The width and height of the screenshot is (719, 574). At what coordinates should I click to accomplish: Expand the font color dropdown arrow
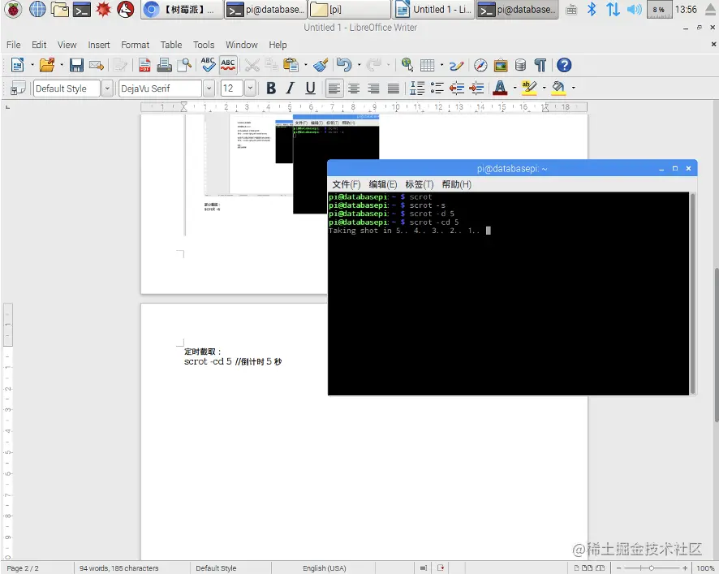coord(514,88)
